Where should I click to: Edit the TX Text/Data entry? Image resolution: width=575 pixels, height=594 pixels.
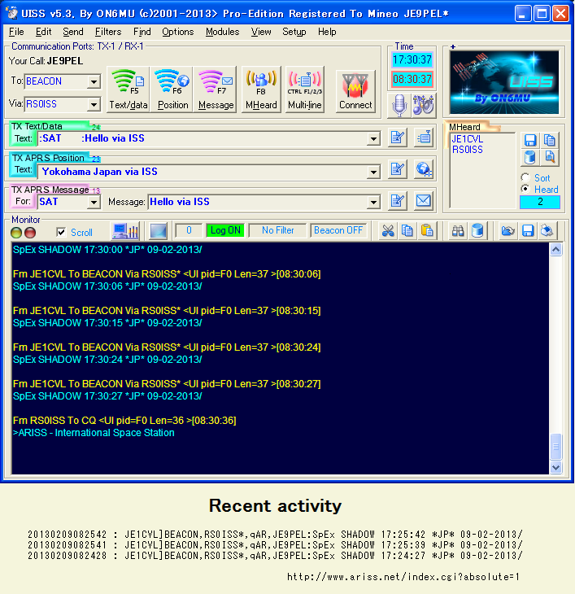(398, 138)
